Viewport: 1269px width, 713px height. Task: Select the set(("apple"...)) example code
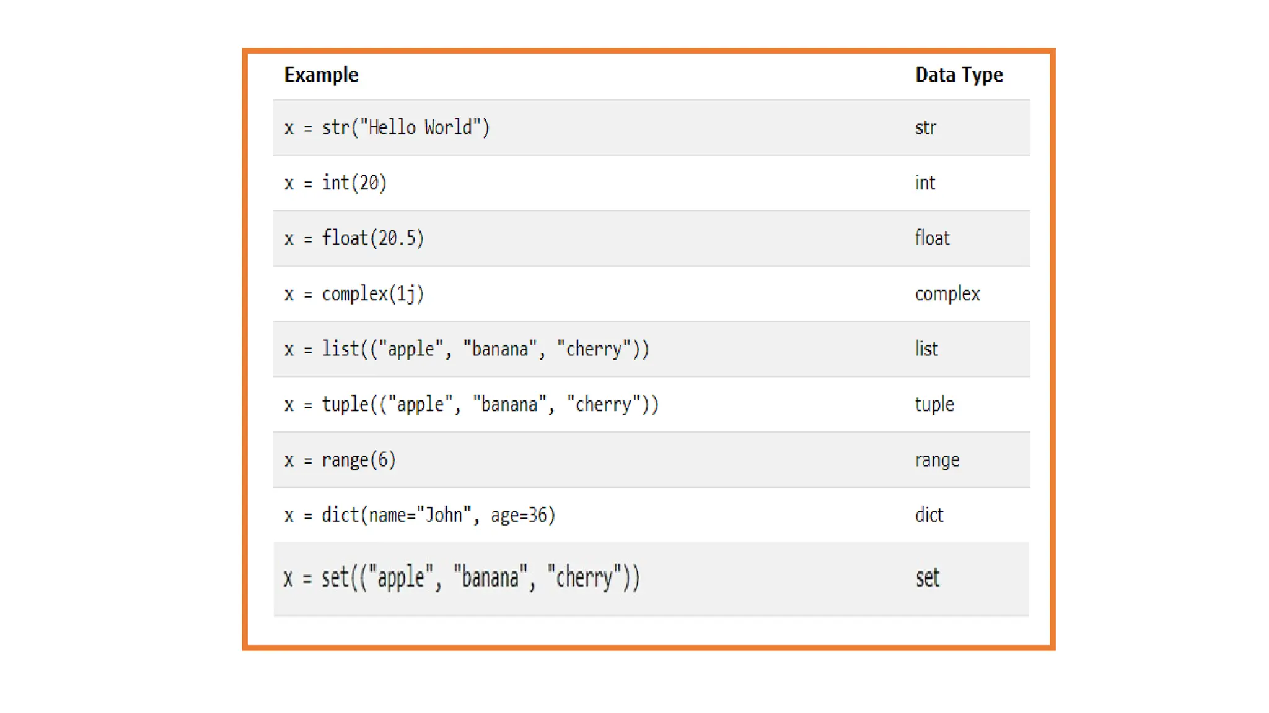(x=462, y=578)
